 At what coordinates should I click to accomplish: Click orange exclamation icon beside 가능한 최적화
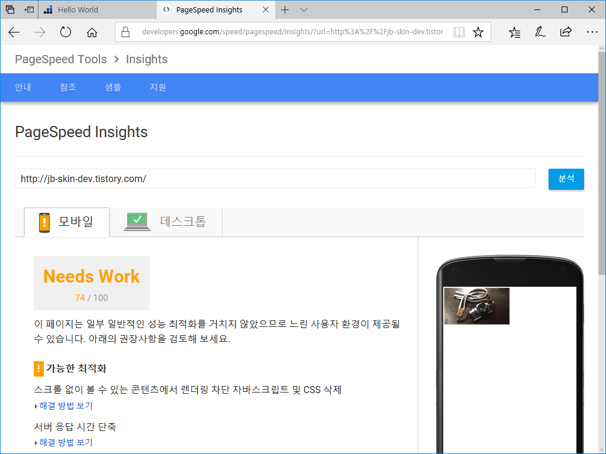coord(38,369)
